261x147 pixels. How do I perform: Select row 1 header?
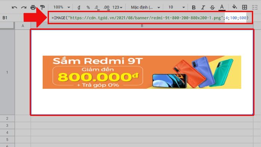[7, 72]
